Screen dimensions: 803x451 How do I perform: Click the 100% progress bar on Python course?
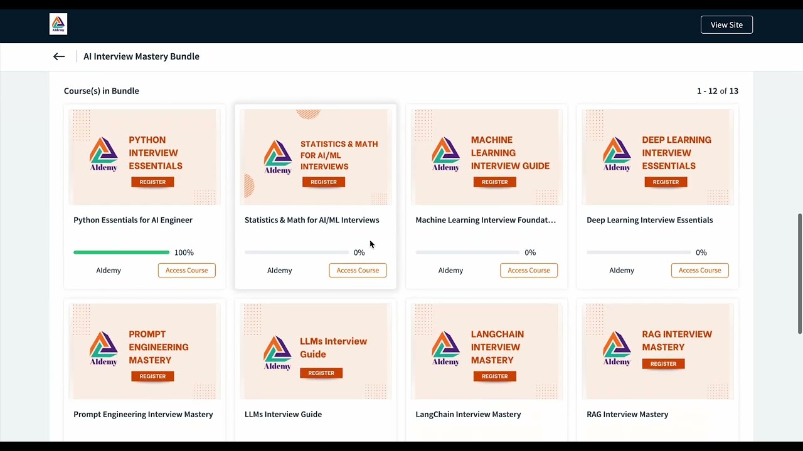(121, 252)
